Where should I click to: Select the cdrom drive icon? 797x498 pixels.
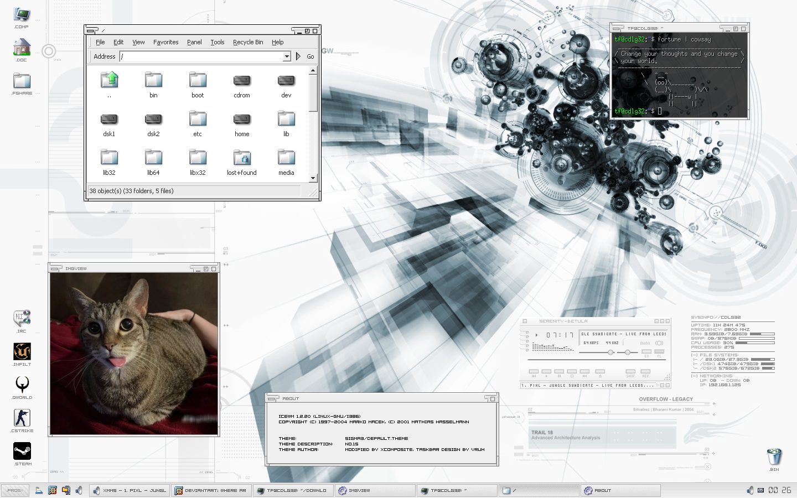tap(242, 81)
